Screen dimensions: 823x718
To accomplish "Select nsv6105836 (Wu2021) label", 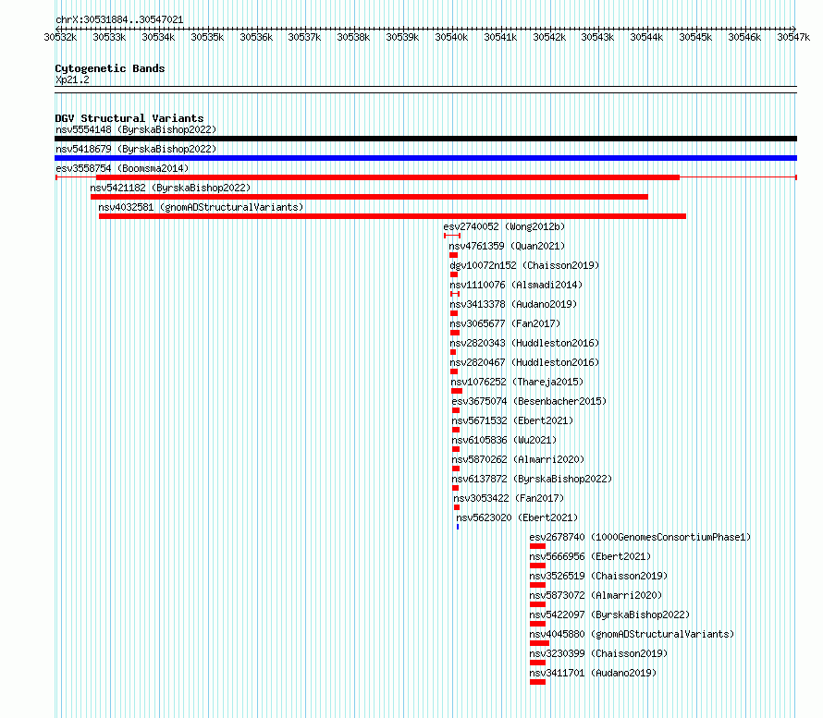I will click(504, 440).
